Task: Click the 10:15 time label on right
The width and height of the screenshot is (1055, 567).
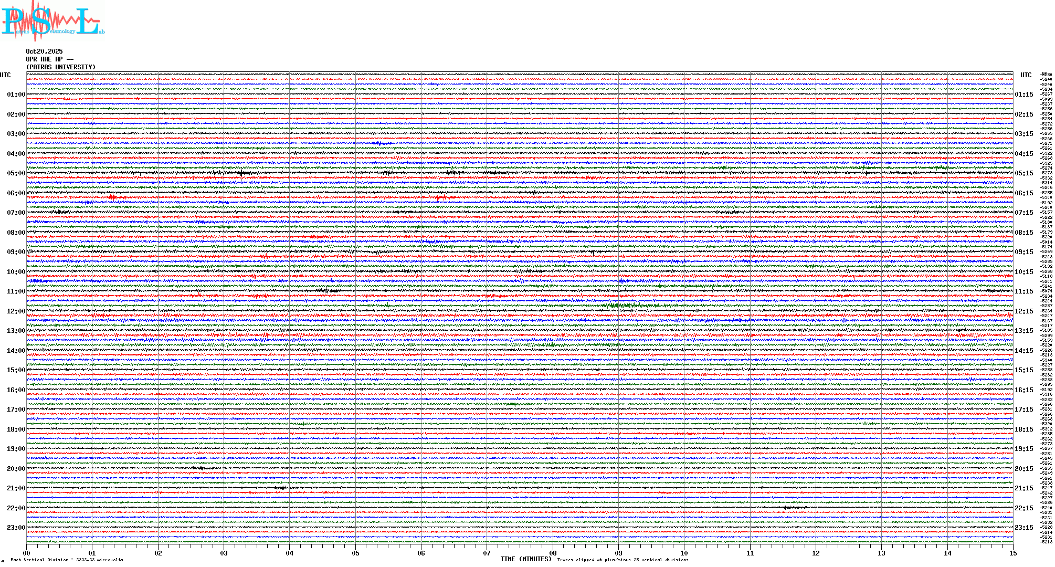Action: tap(1024, 272)
